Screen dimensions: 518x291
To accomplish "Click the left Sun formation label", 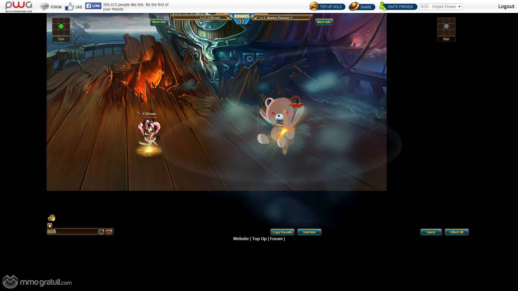I will pos(61,39).
